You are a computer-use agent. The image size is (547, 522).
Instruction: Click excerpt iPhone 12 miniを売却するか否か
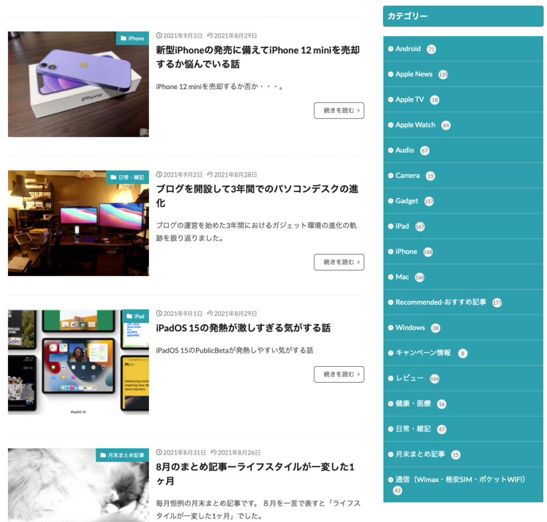pyautogui.click(x=221, y=86)
